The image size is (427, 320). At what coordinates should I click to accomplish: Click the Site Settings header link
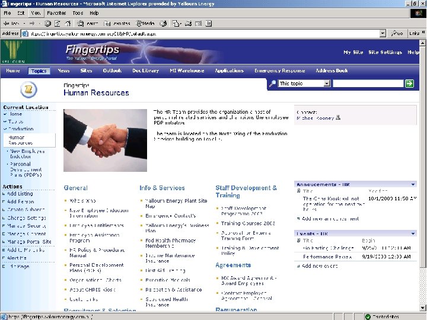pos(385,52)
